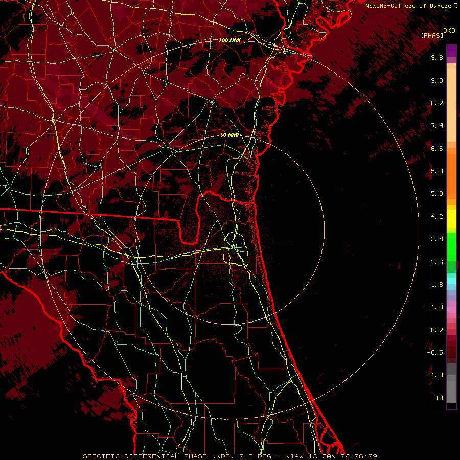Select the 5.0 scale value
460x460 pixels.
437,194
